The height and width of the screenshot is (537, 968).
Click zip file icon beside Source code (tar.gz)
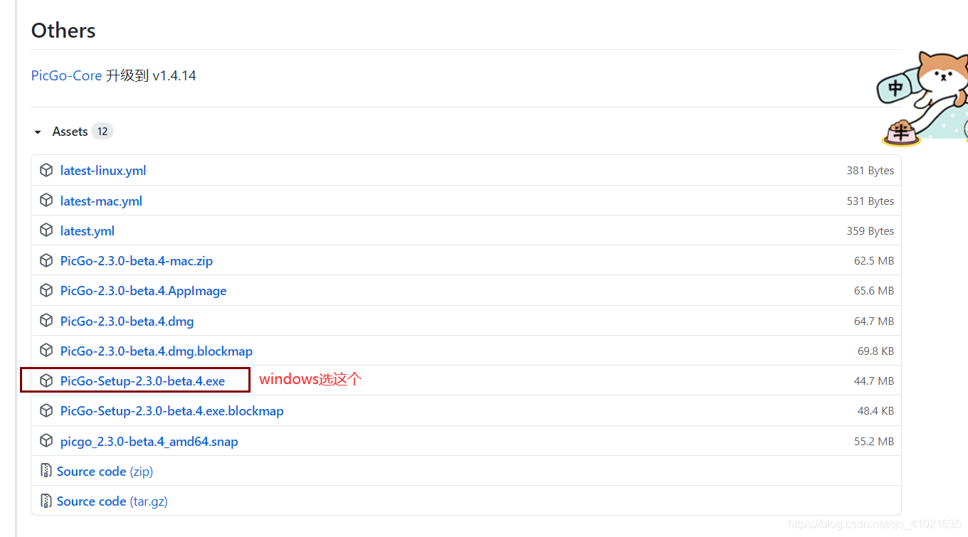pos(46,501)
